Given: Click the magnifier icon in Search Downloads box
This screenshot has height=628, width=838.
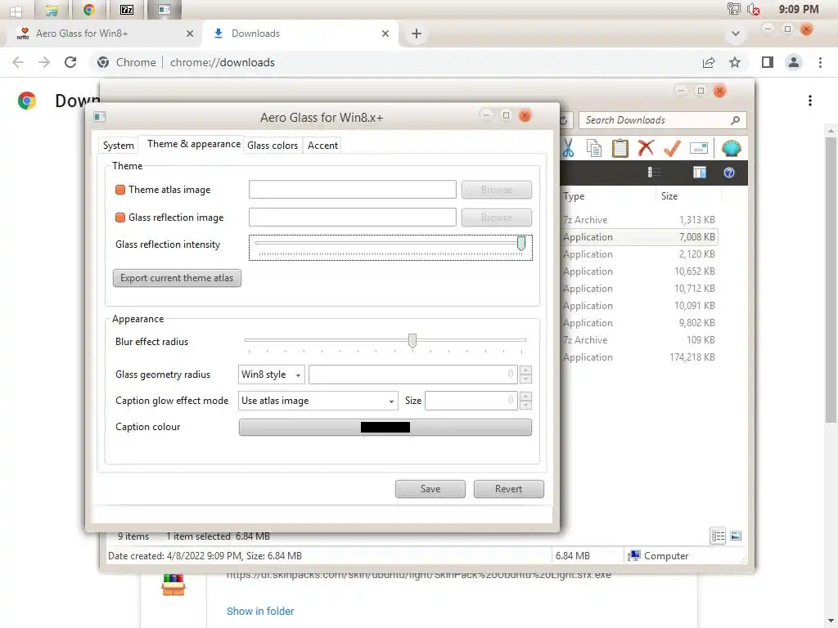Looking at the screenshot, I should [736, 120].
